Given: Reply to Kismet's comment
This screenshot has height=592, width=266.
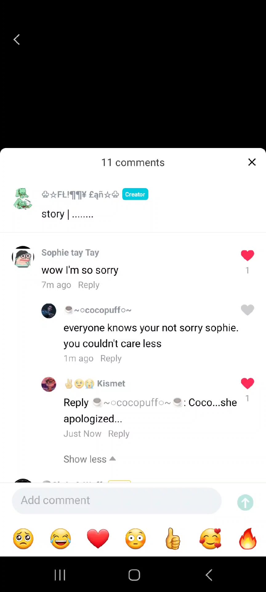Looking at the screenshot, I should tap(119, 434).
